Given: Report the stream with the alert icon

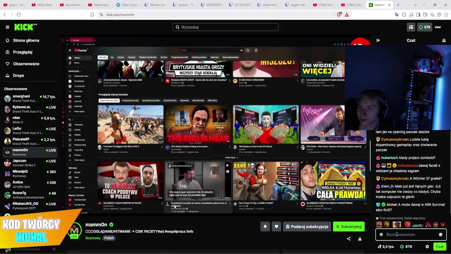Looking at the screenshot, I should (x=360, y=239).
